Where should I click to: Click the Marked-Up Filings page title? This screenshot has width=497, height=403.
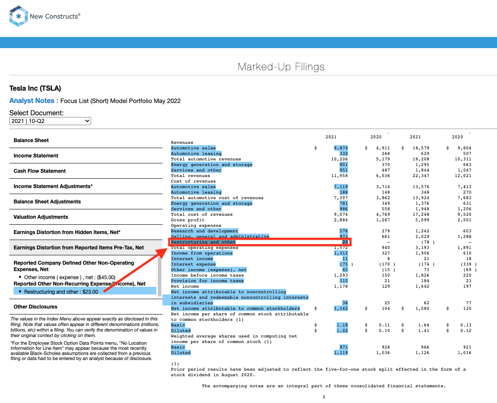(281, 67)
